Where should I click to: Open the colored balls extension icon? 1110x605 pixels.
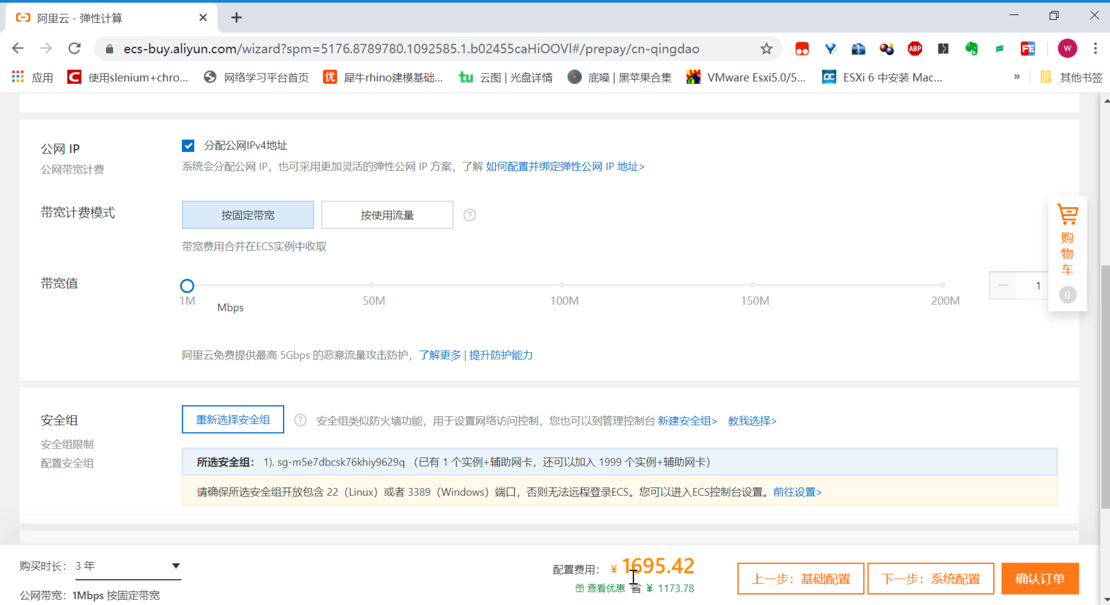pyautogui.click(x=887, y=48)
